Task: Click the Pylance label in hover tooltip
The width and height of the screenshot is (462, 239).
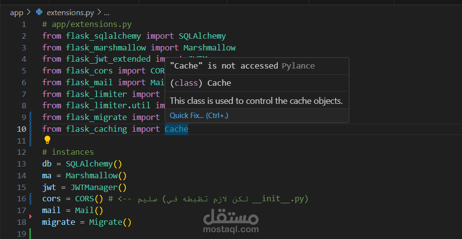Action: (298, 66)
